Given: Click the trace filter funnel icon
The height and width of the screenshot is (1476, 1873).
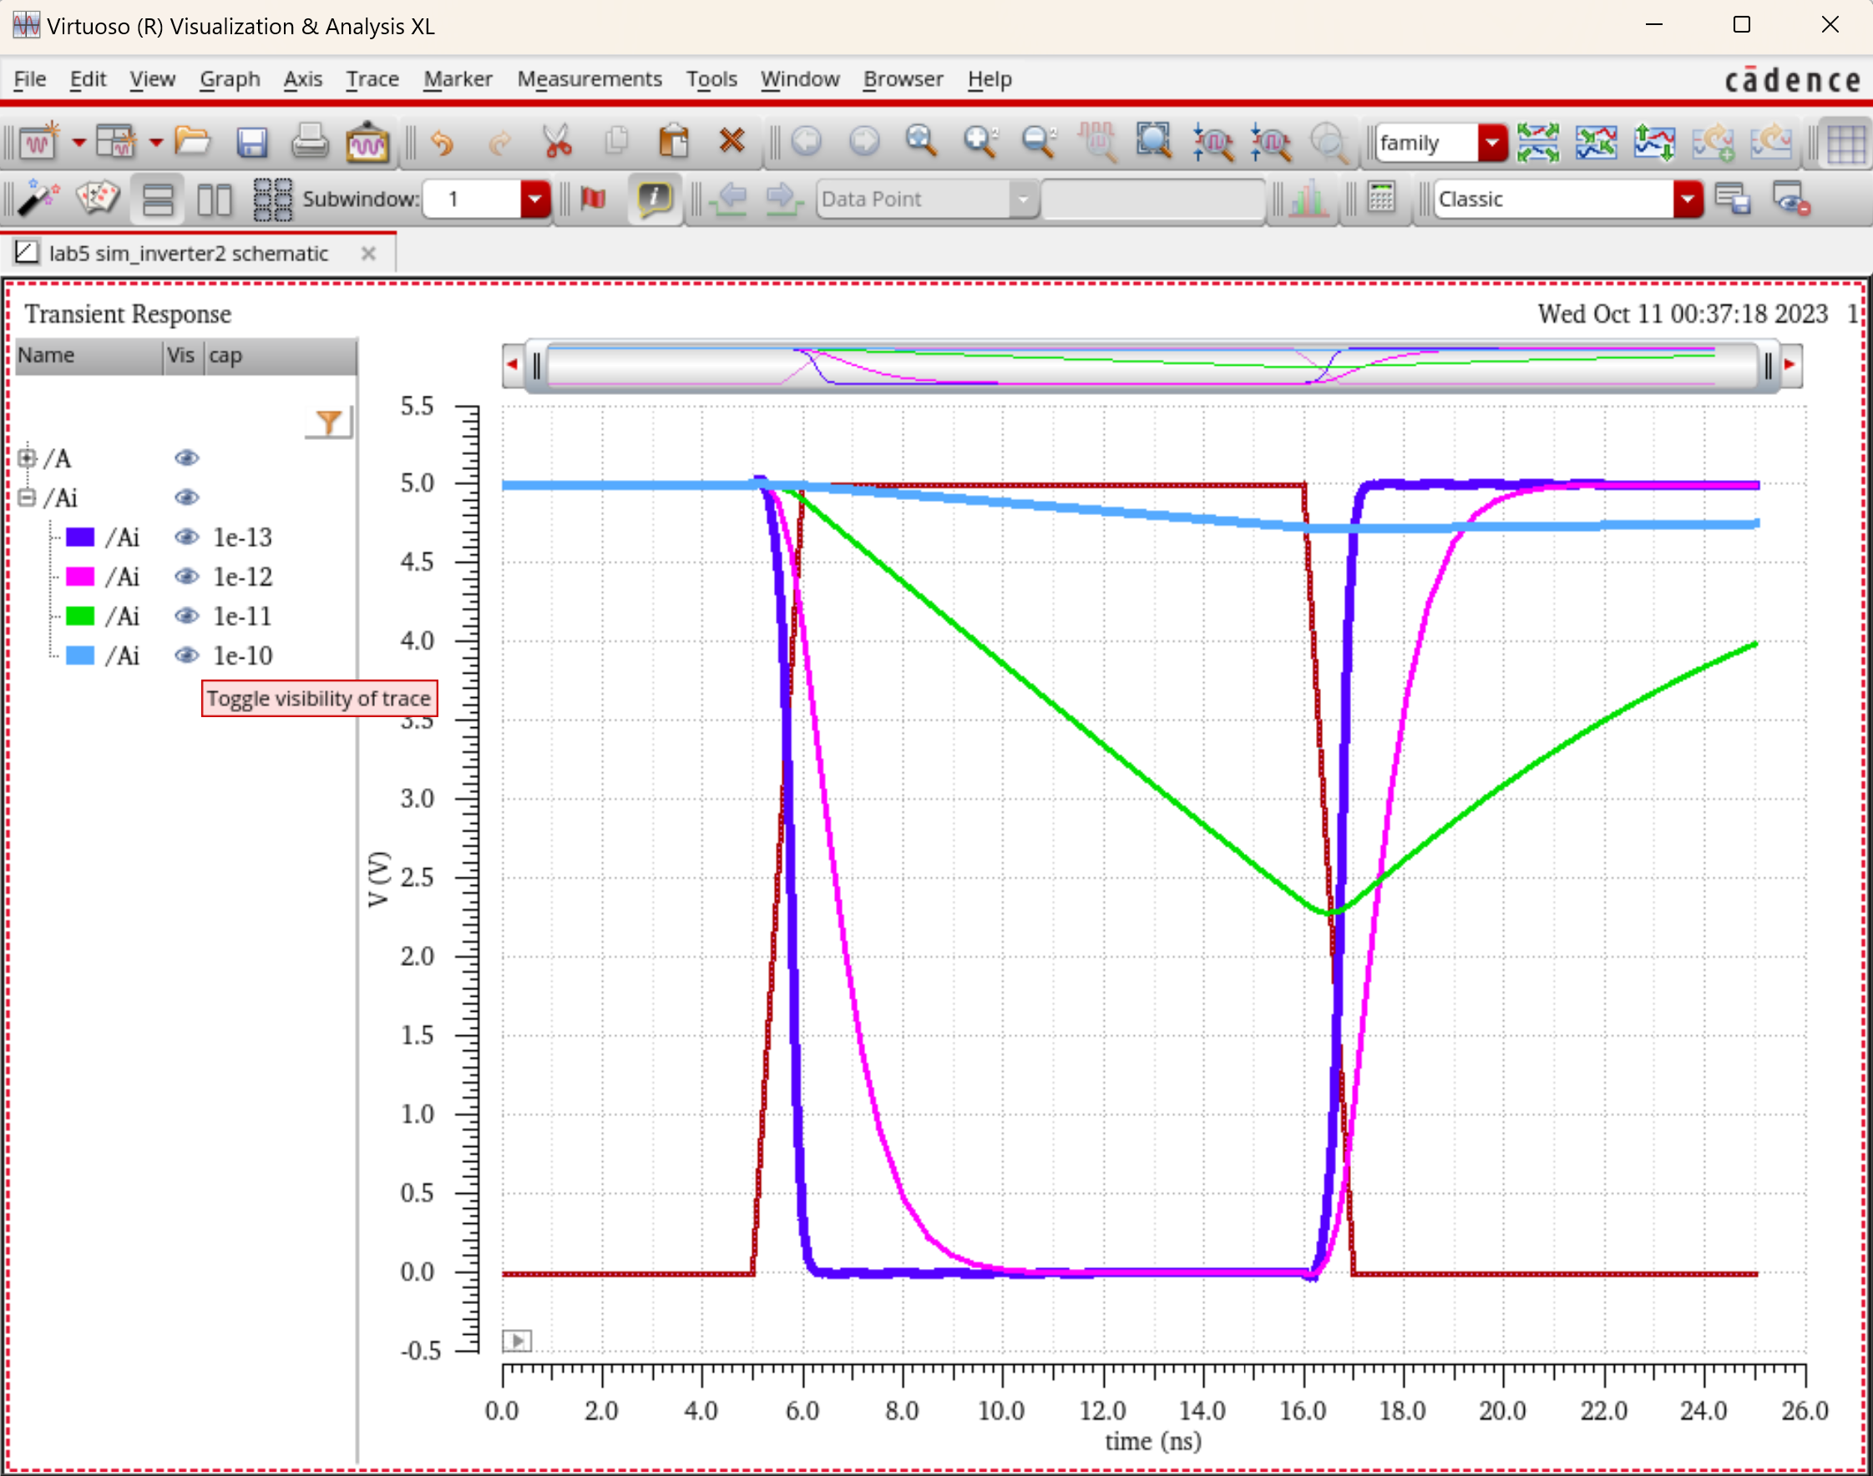Looking at the screenshot, I should (328, 422).
